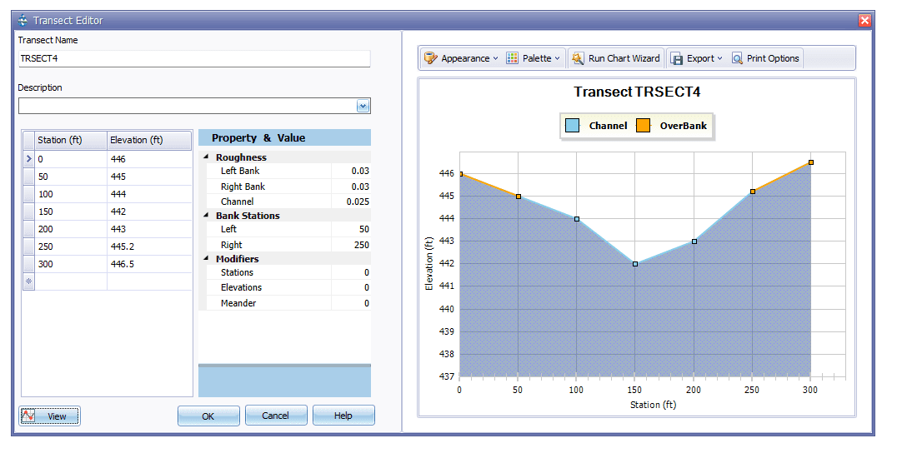This screenshot has height=463, width=902.
Task: Select the Meander modifier value
Action: (x=351, y=303)
